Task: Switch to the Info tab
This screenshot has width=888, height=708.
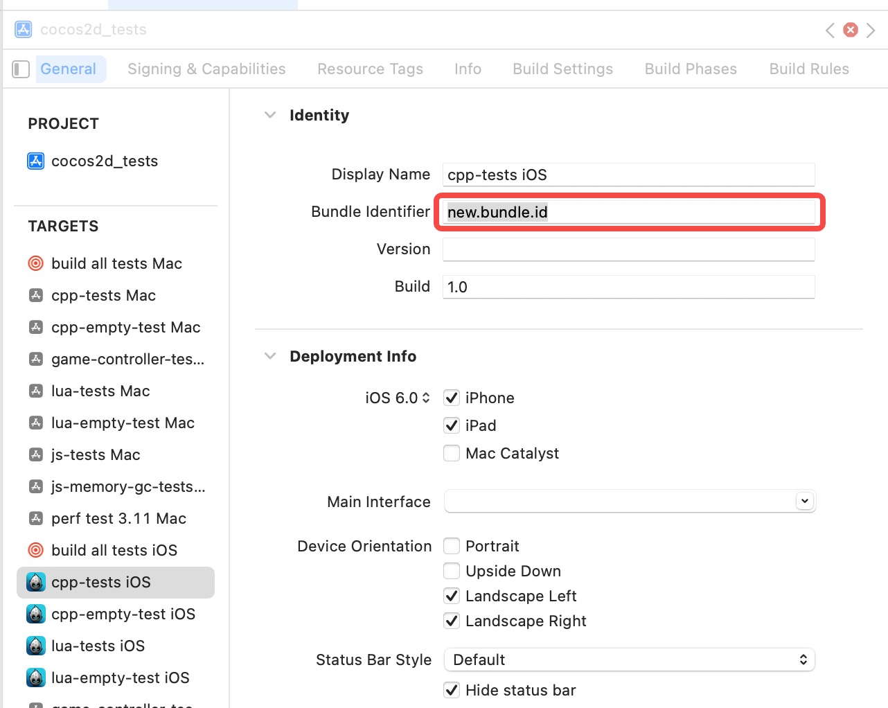Action: [468, 69]
